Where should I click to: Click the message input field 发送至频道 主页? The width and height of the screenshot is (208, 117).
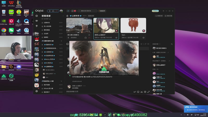[x=100, y=92]
